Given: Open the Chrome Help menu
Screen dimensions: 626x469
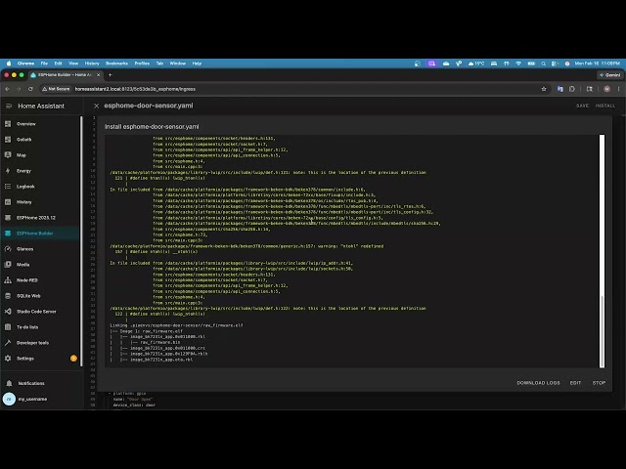Looking at the screenshot, I should (x=197, y=64).
